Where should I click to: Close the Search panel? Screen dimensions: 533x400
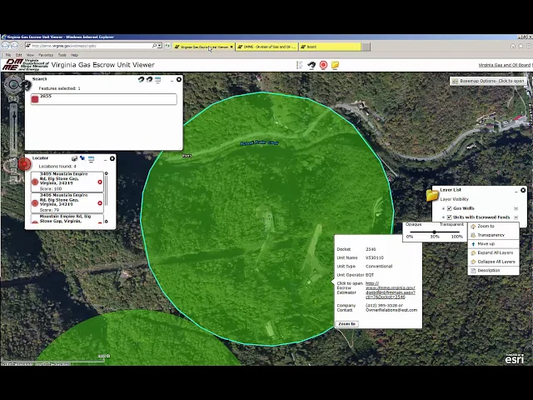coord(178,80)
